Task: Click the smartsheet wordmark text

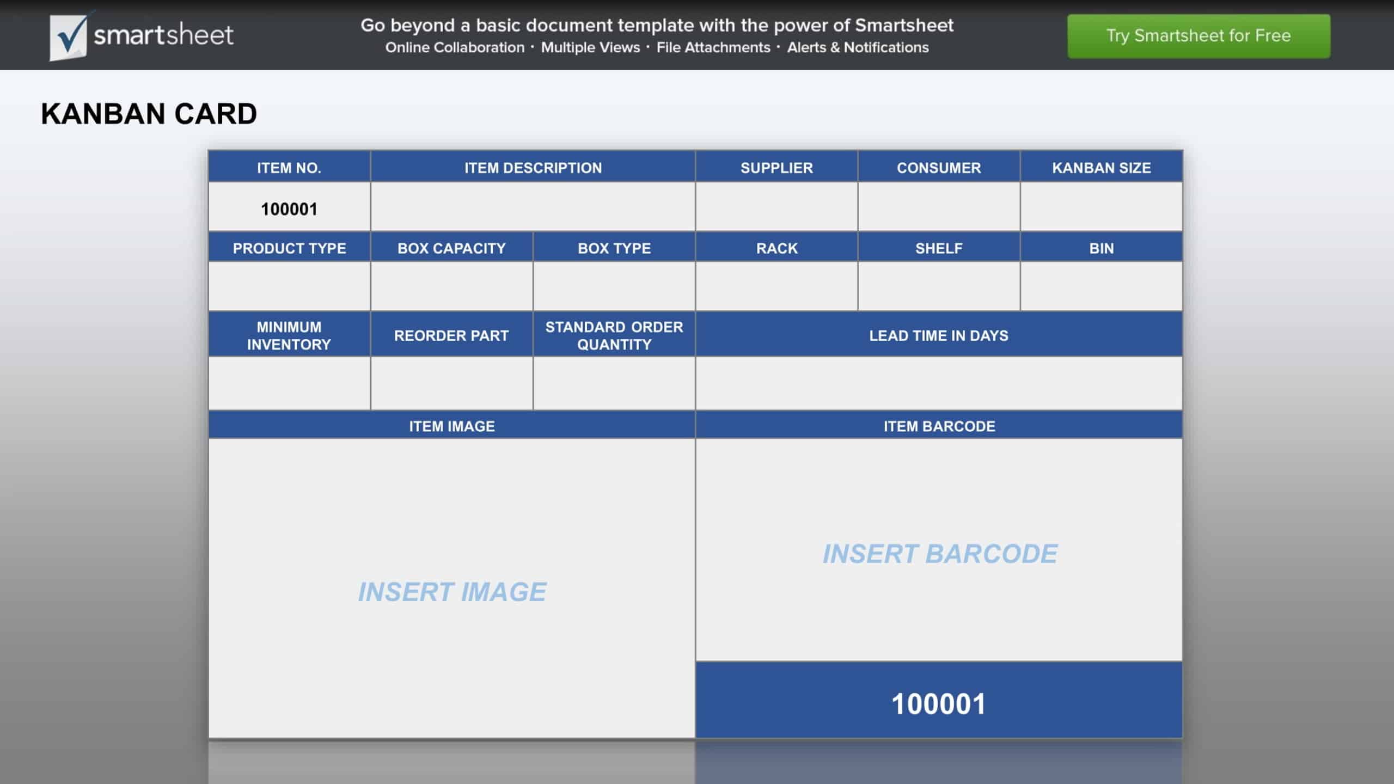Action: 163,36
